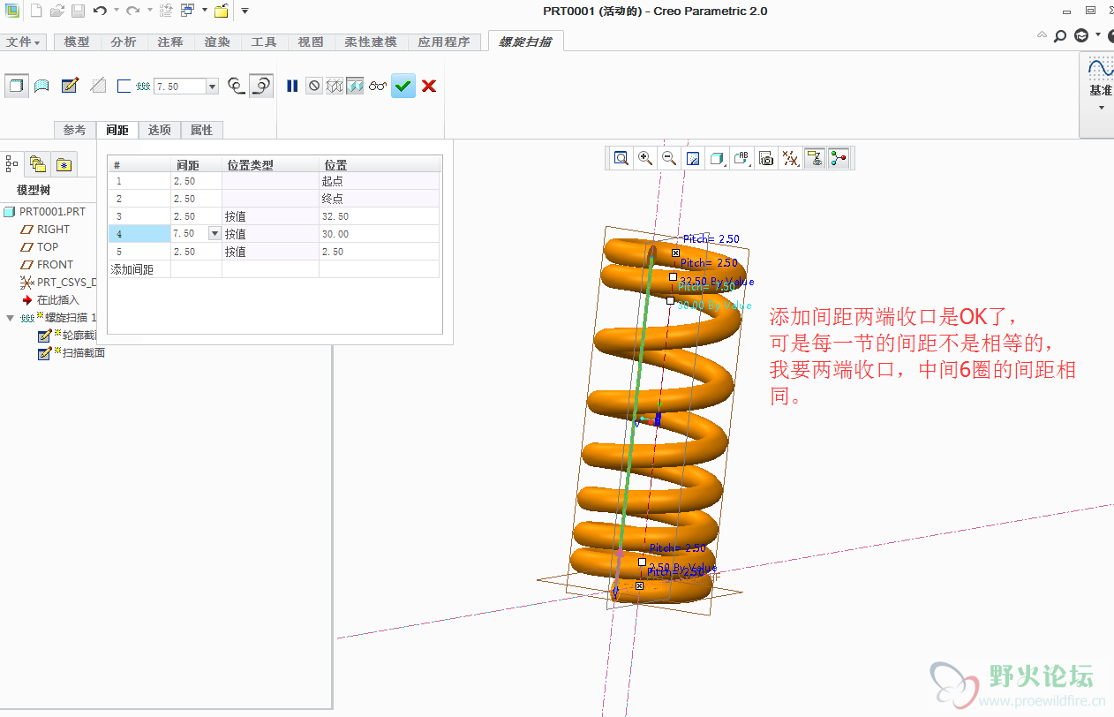The image size is (1114, 717).
Task: Select the No preview mode icon
Action: [314, 86]
